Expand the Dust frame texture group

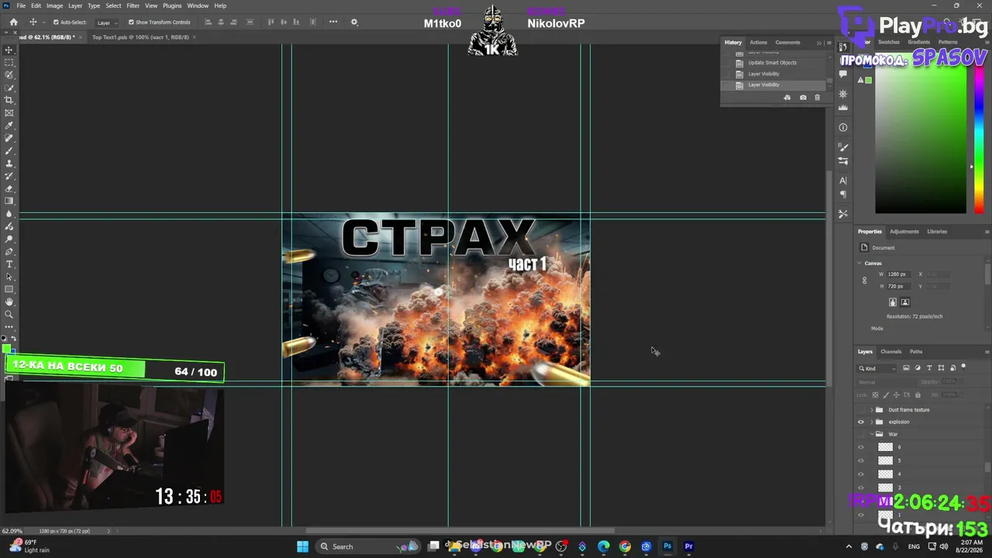pyautogui.click(x=872, y=410)
